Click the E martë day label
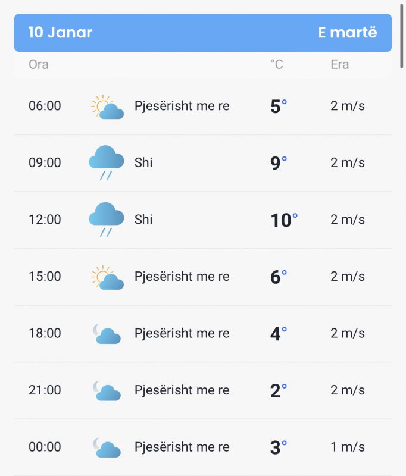Screen dimensions: 406x476 point(348,32)
